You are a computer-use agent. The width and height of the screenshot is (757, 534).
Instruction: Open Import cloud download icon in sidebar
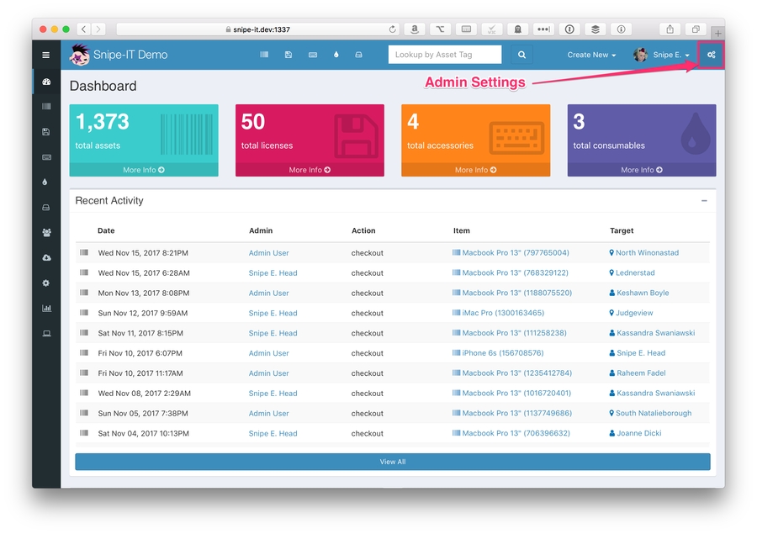[x=46, y=258]
